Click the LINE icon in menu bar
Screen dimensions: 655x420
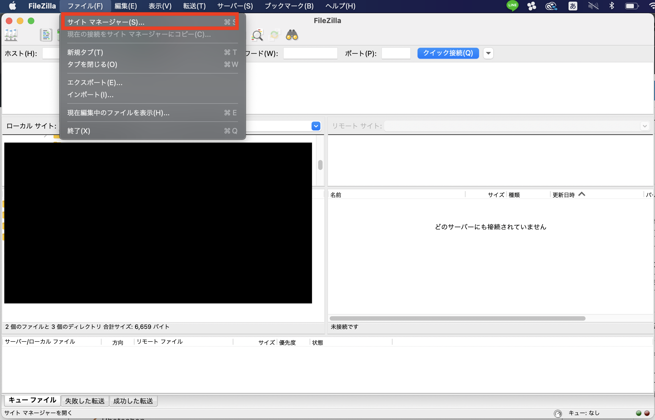pos(512,6)
